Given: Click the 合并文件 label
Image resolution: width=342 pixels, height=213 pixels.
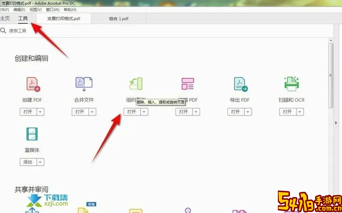Looking at the screenshot, I should coord(84,100).
